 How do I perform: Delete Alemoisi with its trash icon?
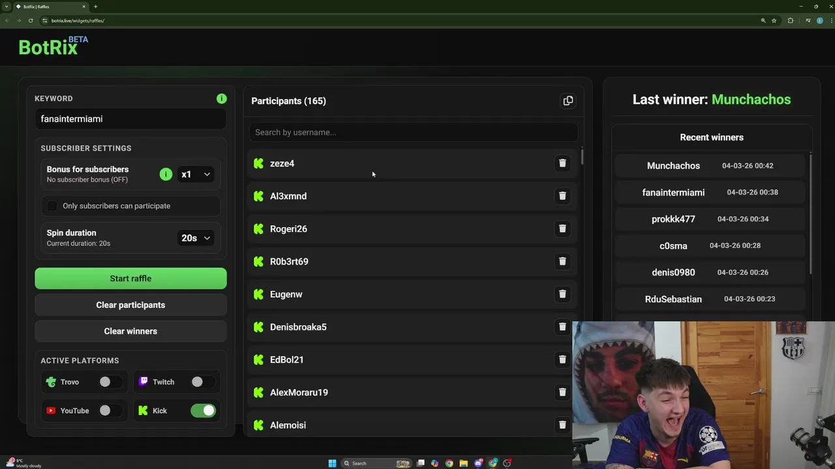click(x=562, y=425)
